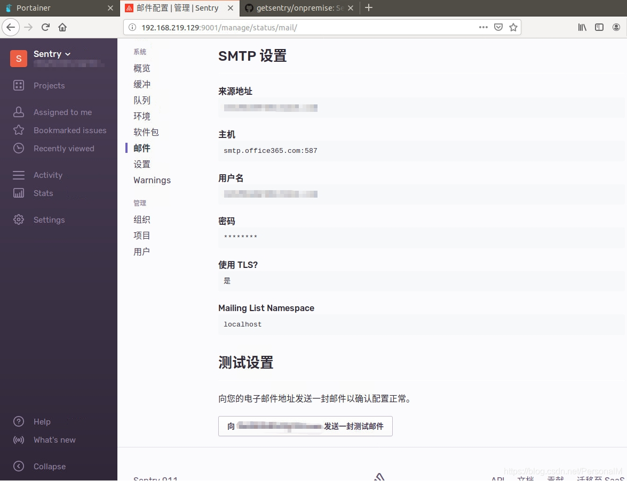
Task: Bookmark this page with the star icon
Action: coord(513,27)
